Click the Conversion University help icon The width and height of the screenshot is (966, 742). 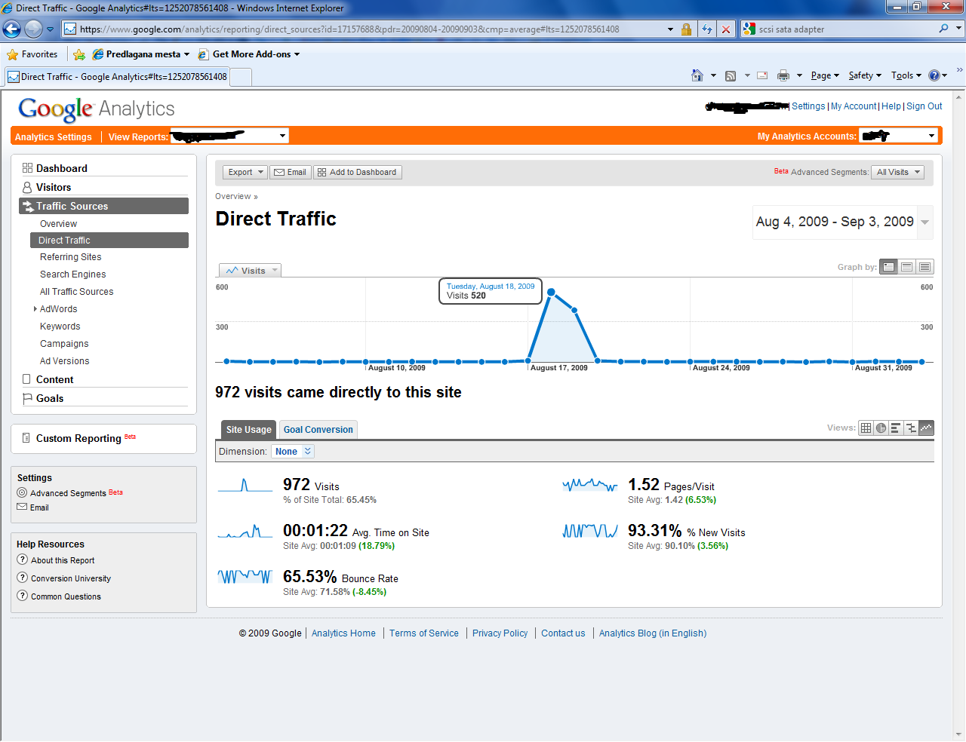click(23, 578)
